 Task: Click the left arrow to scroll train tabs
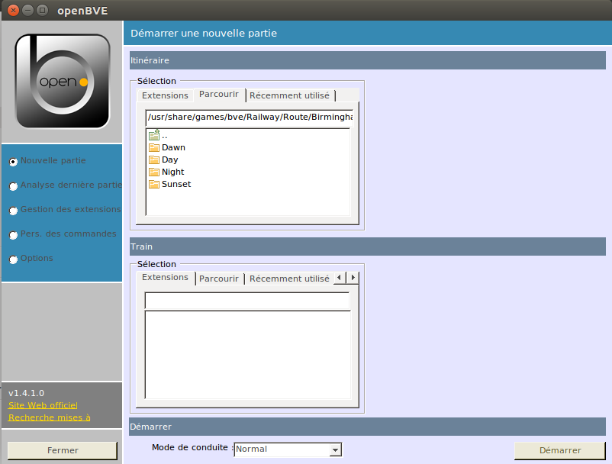pos(340,278)
